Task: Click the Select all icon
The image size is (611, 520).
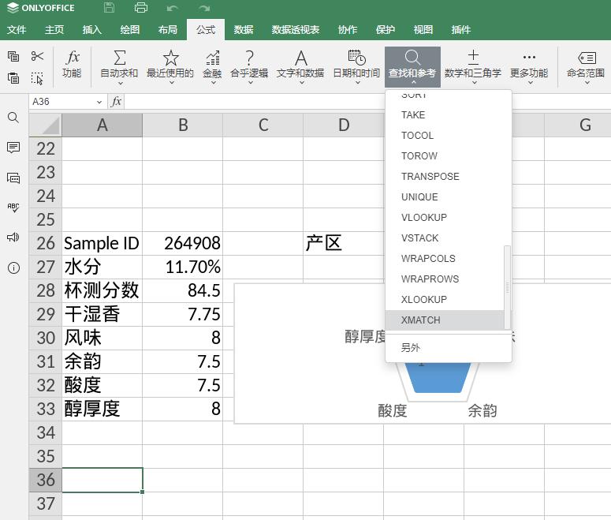Action: [37, 78]
